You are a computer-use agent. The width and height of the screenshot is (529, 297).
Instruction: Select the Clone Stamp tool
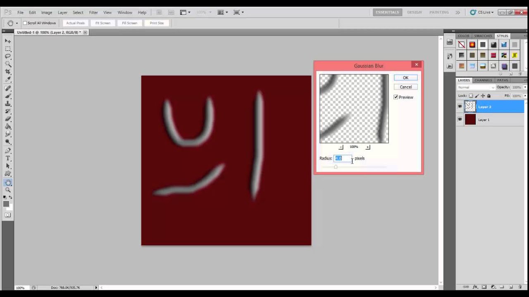pyautogui.click(x=8, y=104)
